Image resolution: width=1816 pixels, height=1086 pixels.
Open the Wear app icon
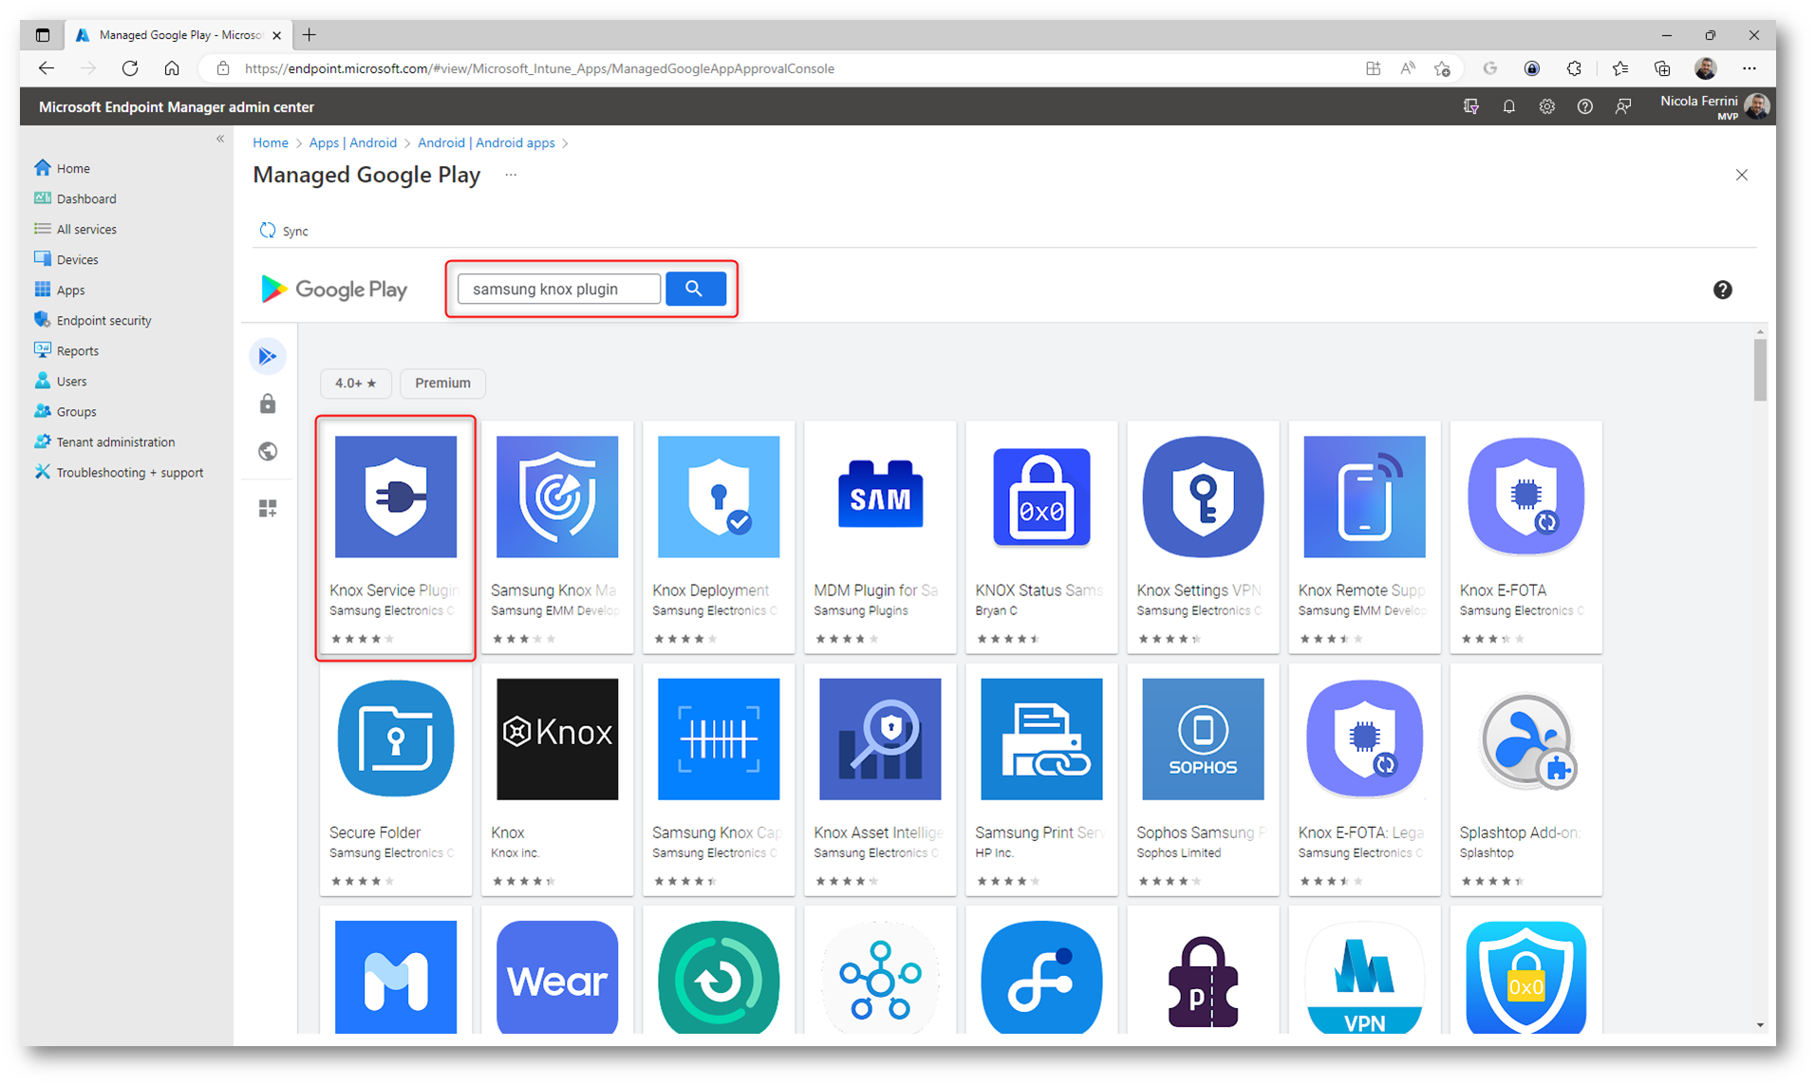(557, 977)
